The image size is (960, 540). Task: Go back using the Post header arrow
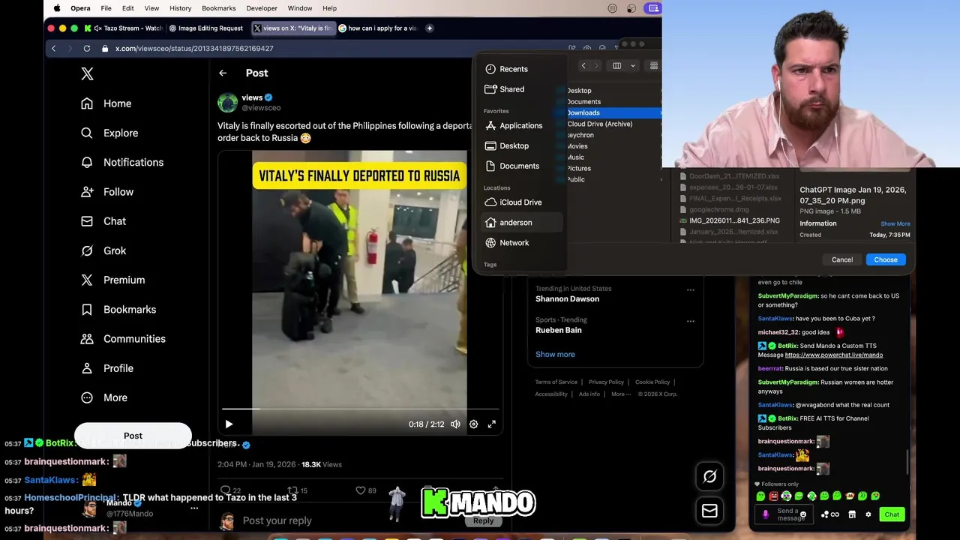click(223, 73)
